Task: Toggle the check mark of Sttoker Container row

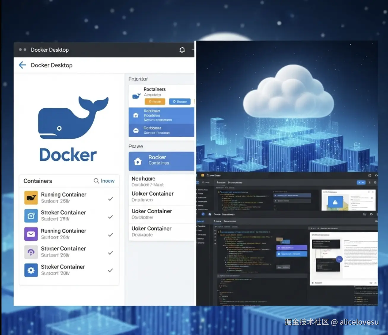Action: pos(110,271)
